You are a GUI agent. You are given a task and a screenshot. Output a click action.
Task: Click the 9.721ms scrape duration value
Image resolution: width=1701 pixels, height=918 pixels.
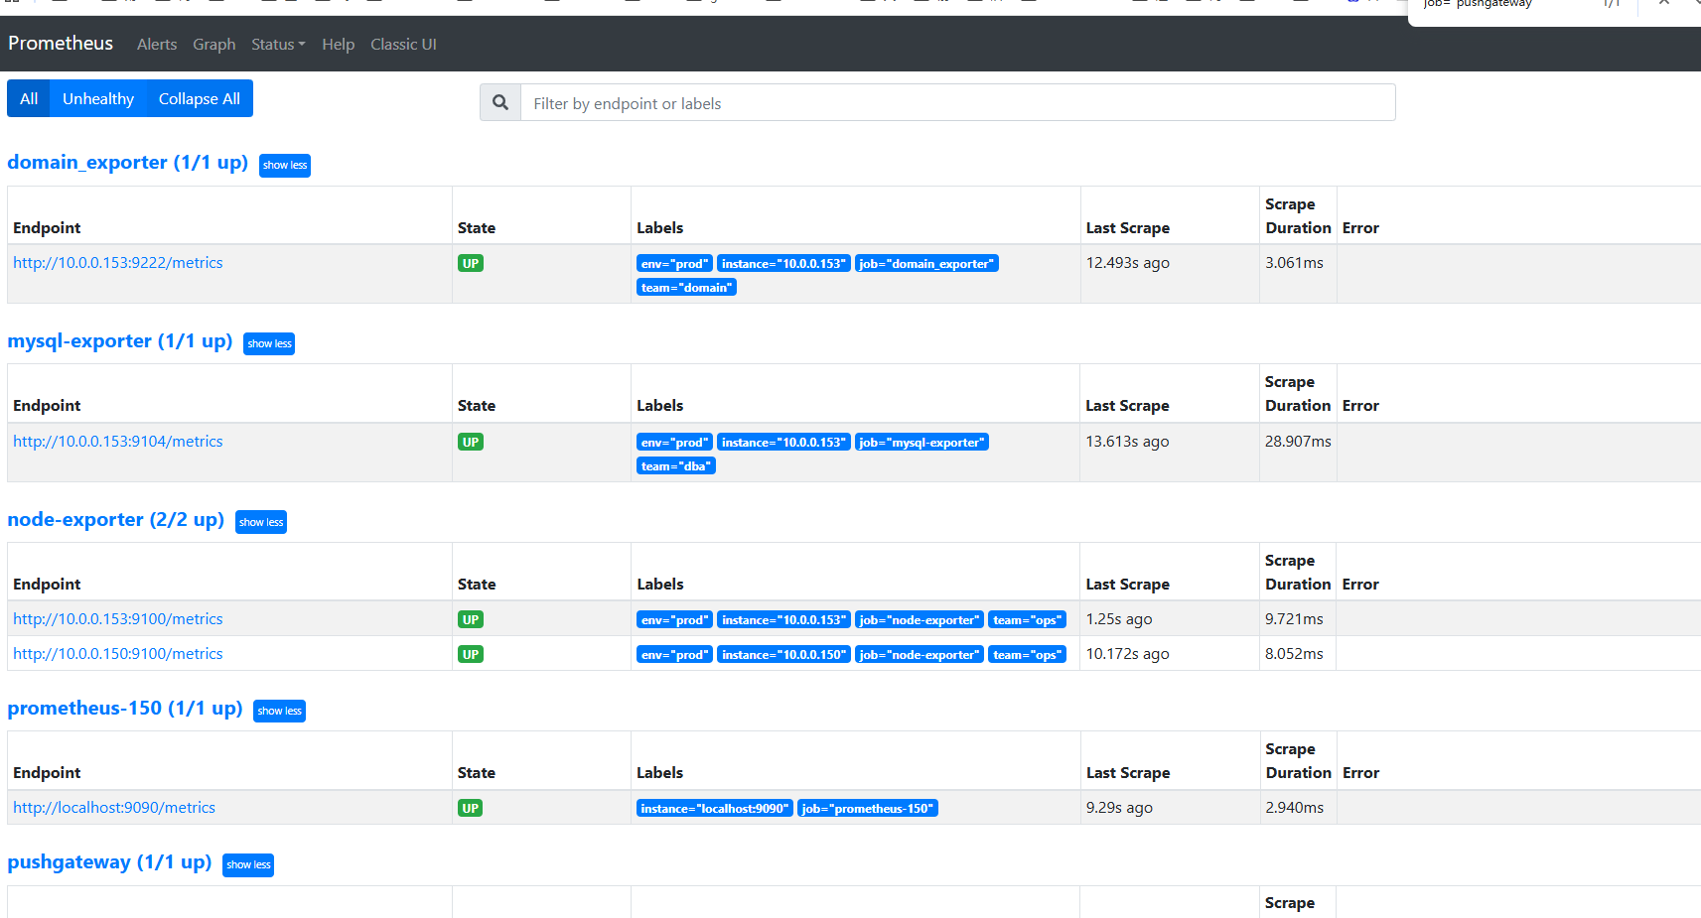(1294, 618)
